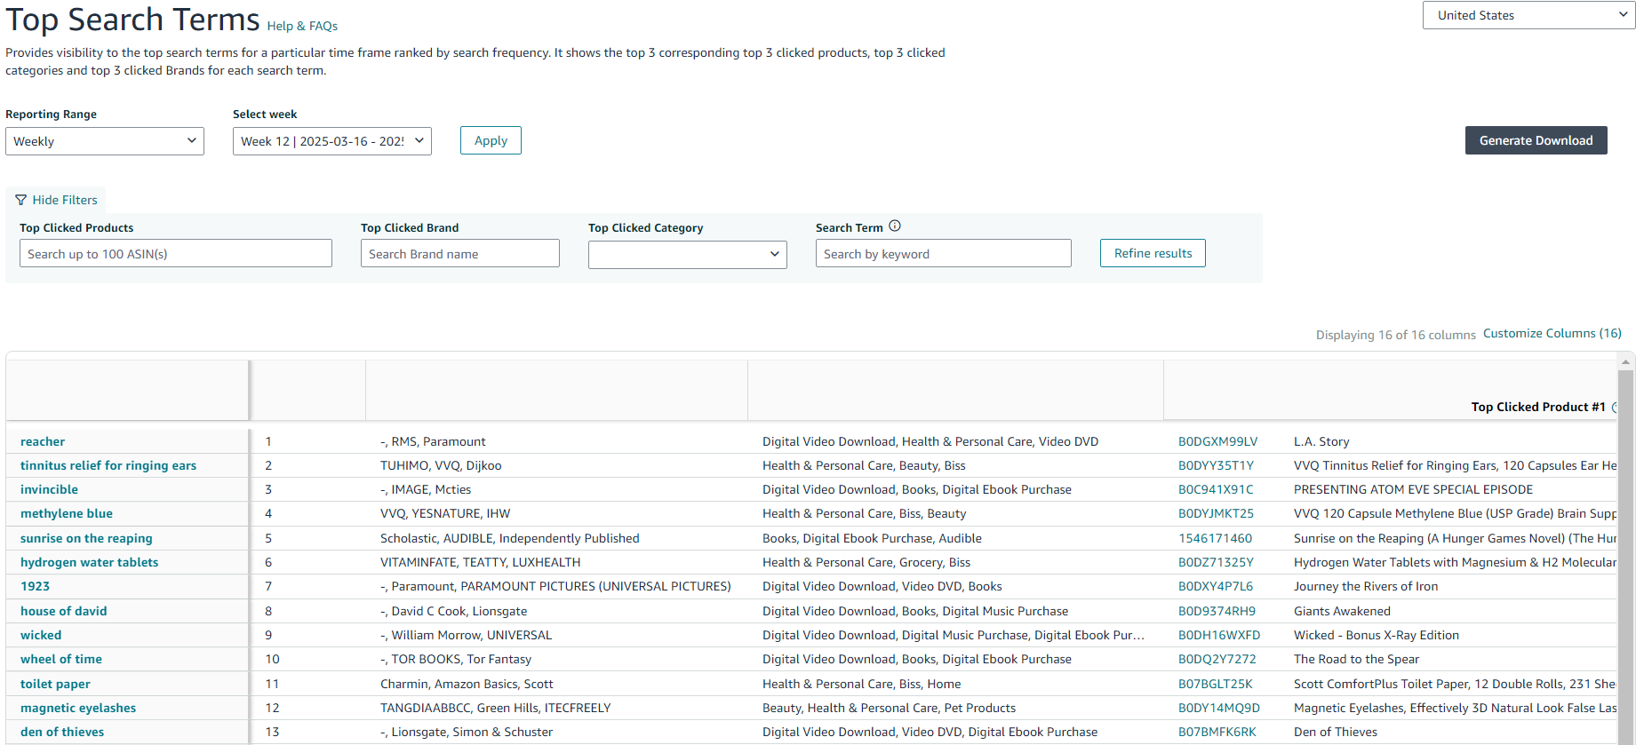The width and height of the screenshot is (1636, 745).
Task: Select 'Displaying 16 of 16 columns' text
Action: click(x=1395, y=335)
